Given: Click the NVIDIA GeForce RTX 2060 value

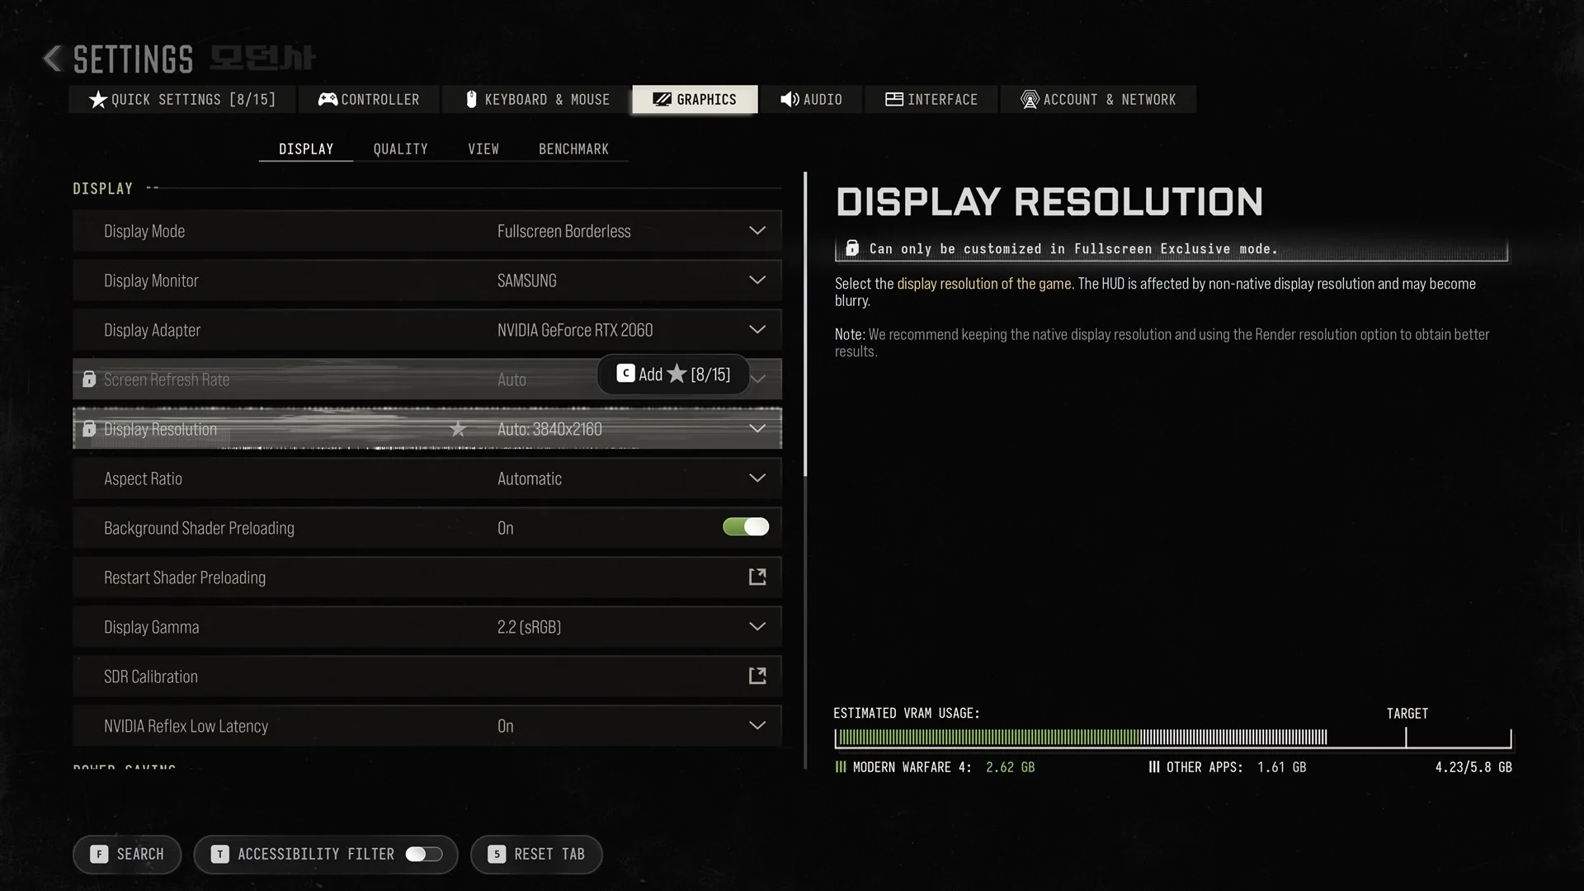Looking at the screenshot, I should coord(575,330).
